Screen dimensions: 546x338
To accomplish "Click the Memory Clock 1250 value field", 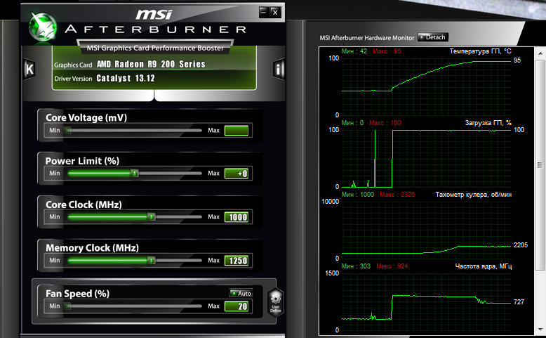I will click(x=237, y=261).
